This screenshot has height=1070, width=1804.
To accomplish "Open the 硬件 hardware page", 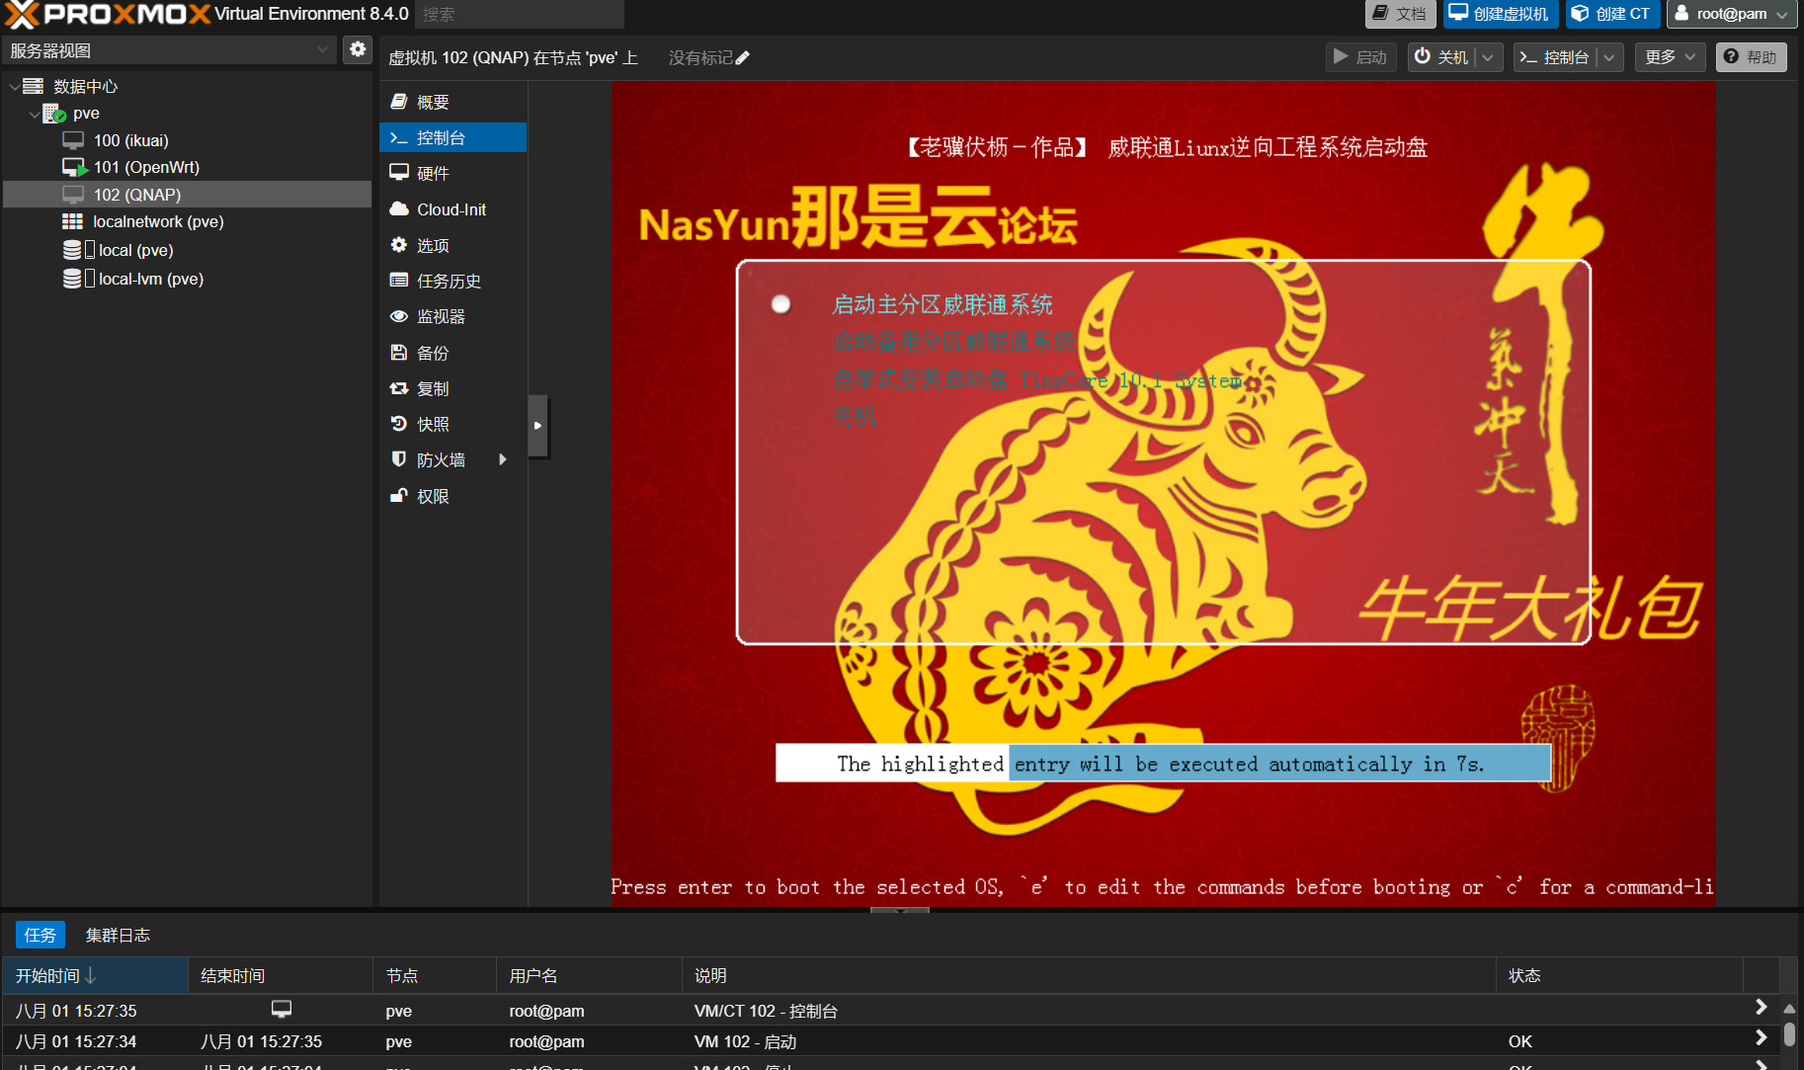I will (452, 173).
